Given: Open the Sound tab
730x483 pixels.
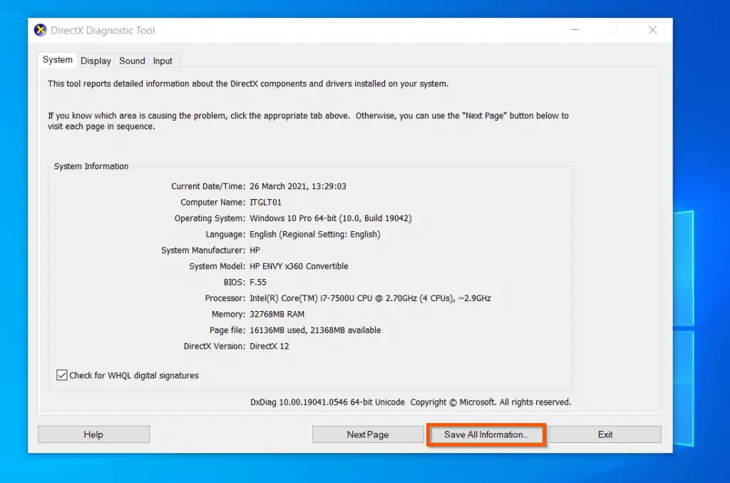Looking at the screenshot, I should (x=132, y=61).
